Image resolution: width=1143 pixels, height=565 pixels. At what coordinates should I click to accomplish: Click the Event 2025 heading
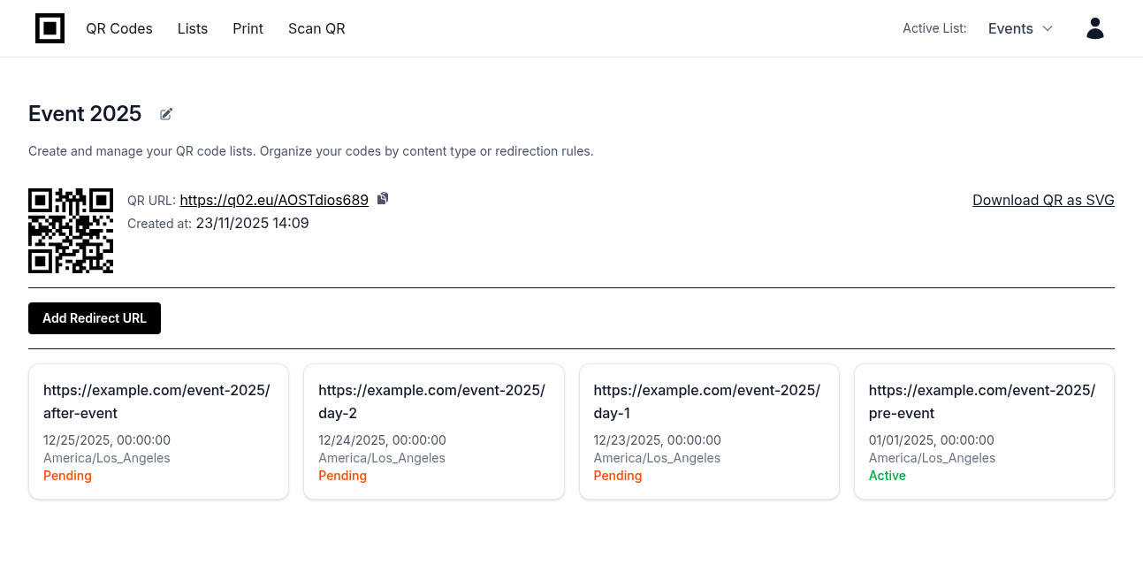click(x=85, y=114)
